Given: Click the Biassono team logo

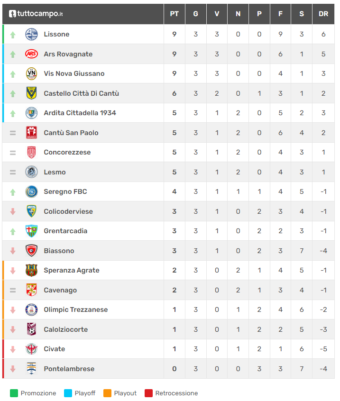Looking at the screenshot, I should point(31,251).
